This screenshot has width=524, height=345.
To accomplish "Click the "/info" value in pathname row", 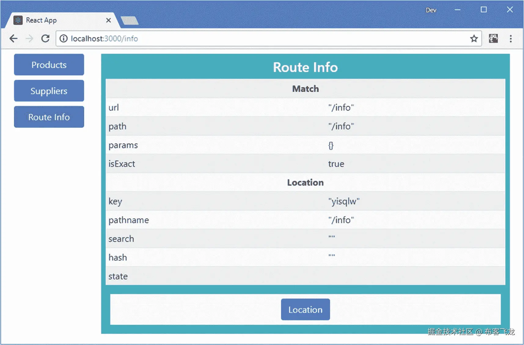I will 341,220.
